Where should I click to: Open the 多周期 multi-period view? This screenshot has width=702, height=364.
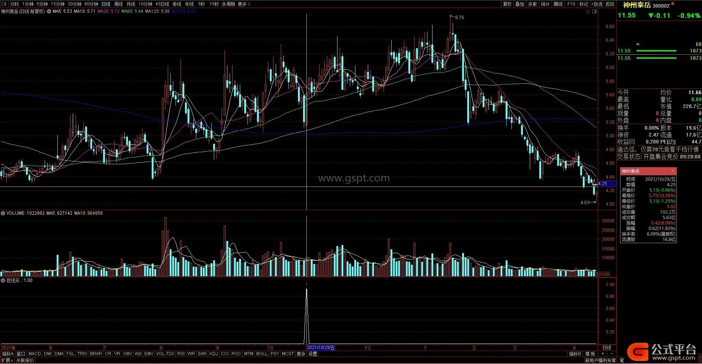tap(228, 4)
